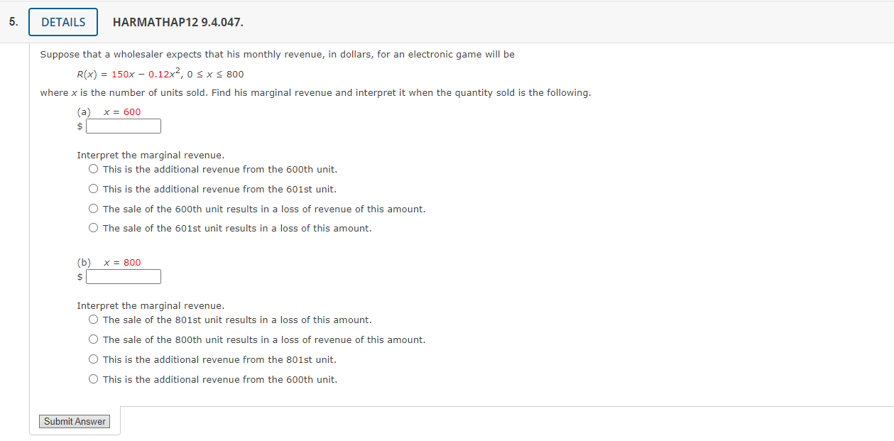Select "The sale of the 800th unit results in a loss of revenue of this amount."
The width and height of the screenshot is (894, 441).
click(93, 339)
